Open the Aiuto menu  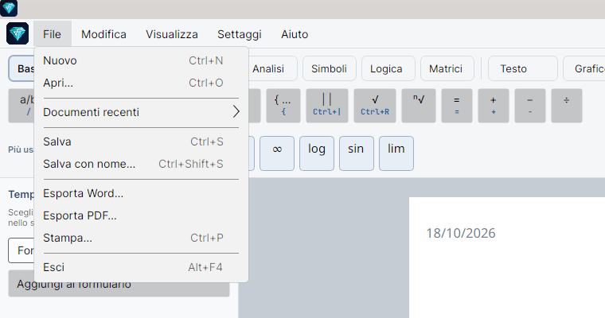(x=295, y=34)
